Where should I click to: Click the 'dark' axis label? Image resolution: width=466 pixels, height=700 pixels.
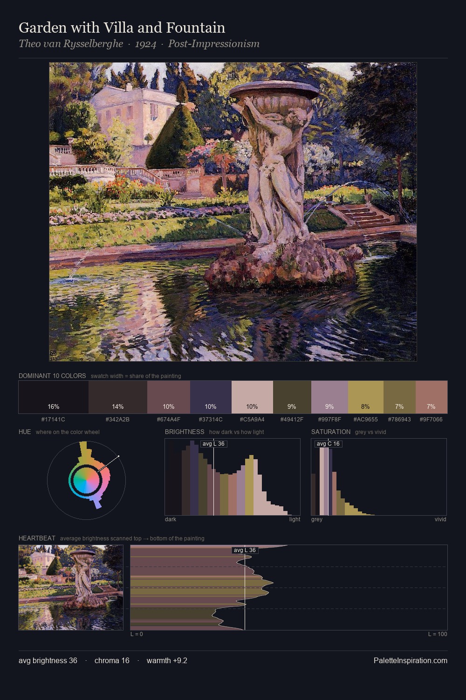[171, 519]
